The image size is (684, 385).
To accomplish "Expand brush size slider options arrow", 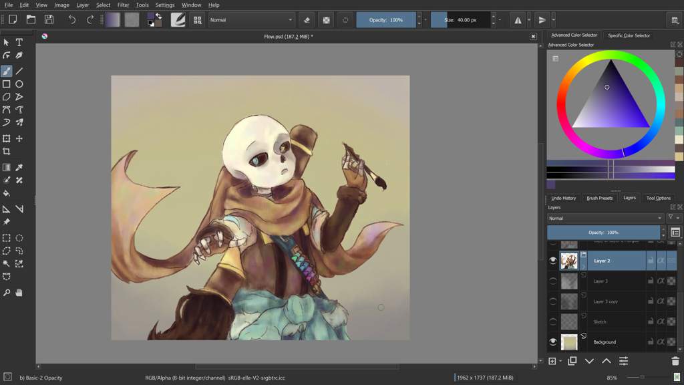I will [x=500, y=20].
